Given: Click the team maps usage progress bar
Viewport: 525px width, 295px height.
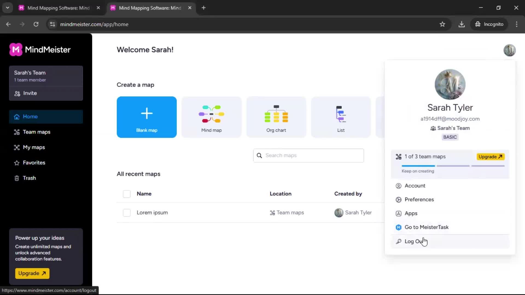Looking at the screenshot, I should [453, 166].
